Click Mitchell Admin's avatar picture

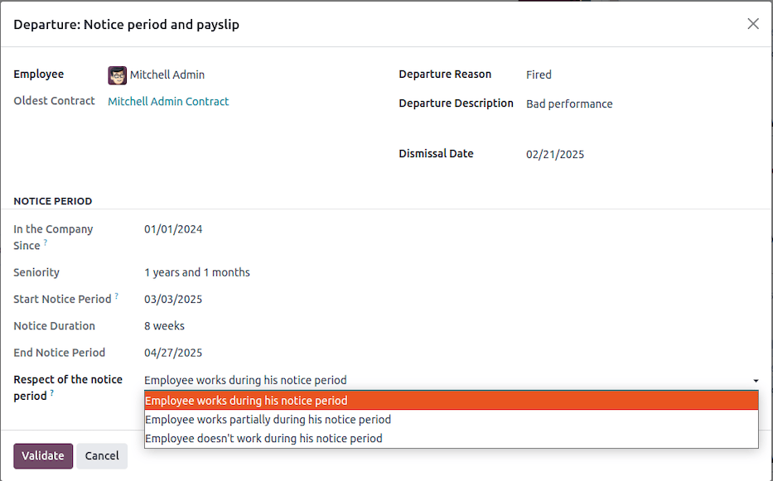tap(118, 75)
